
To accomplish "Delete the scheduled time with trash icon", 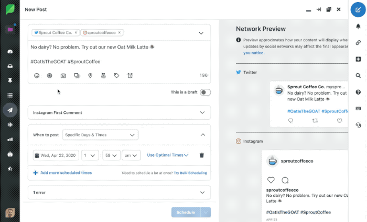I will coord(202,155).
